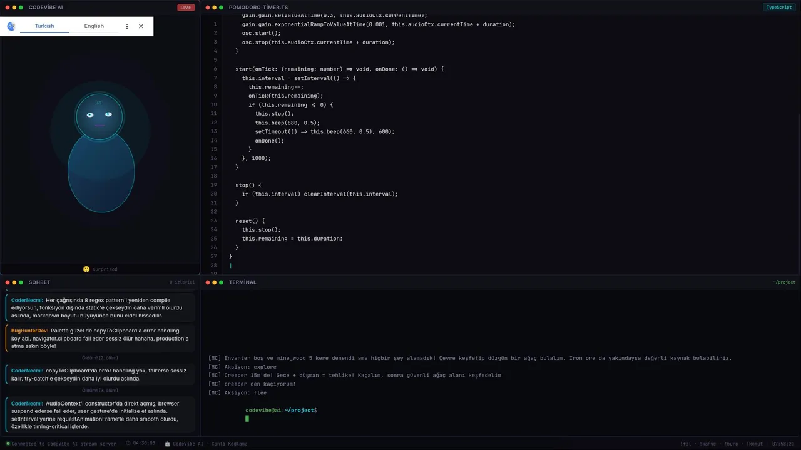Click the green connection status dot
801x450 pixels.
(8, 444)
